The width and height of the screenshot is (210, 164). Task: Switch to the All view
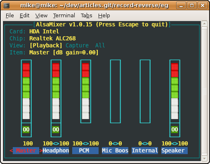tap(100, 45)
